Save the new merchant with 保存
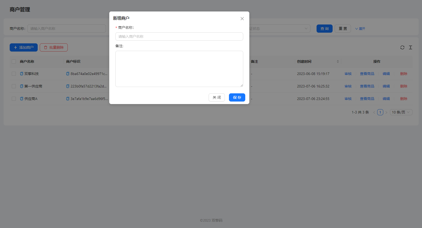The width and height of the screenshot is (422, 228). tap(237, 97)
